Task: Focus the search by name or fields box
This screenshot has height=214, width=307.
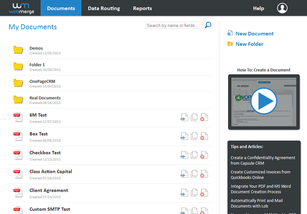Action: (174, 26)
